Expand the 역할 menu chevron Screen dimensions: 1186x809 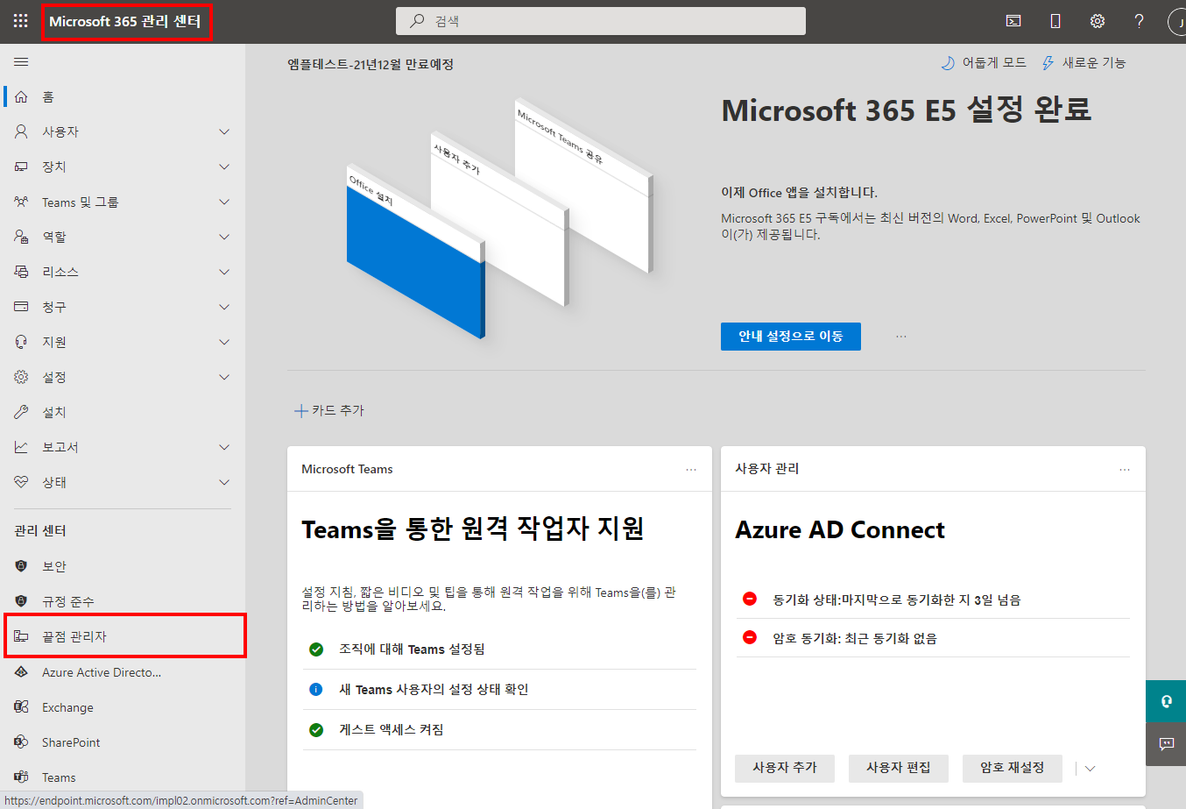[x=224, y=237]
